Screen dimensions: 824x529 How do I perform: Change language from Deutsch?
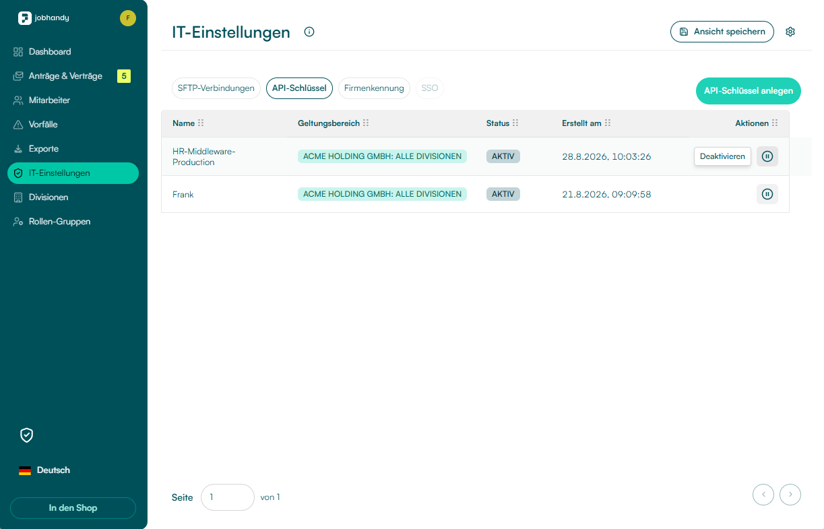[x=44, y=470]
